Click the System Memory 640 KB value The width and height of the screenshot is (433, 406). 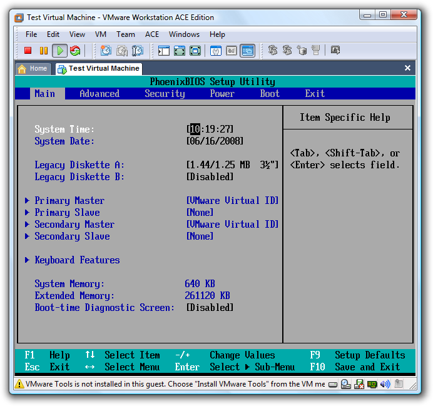coord(200,284)
